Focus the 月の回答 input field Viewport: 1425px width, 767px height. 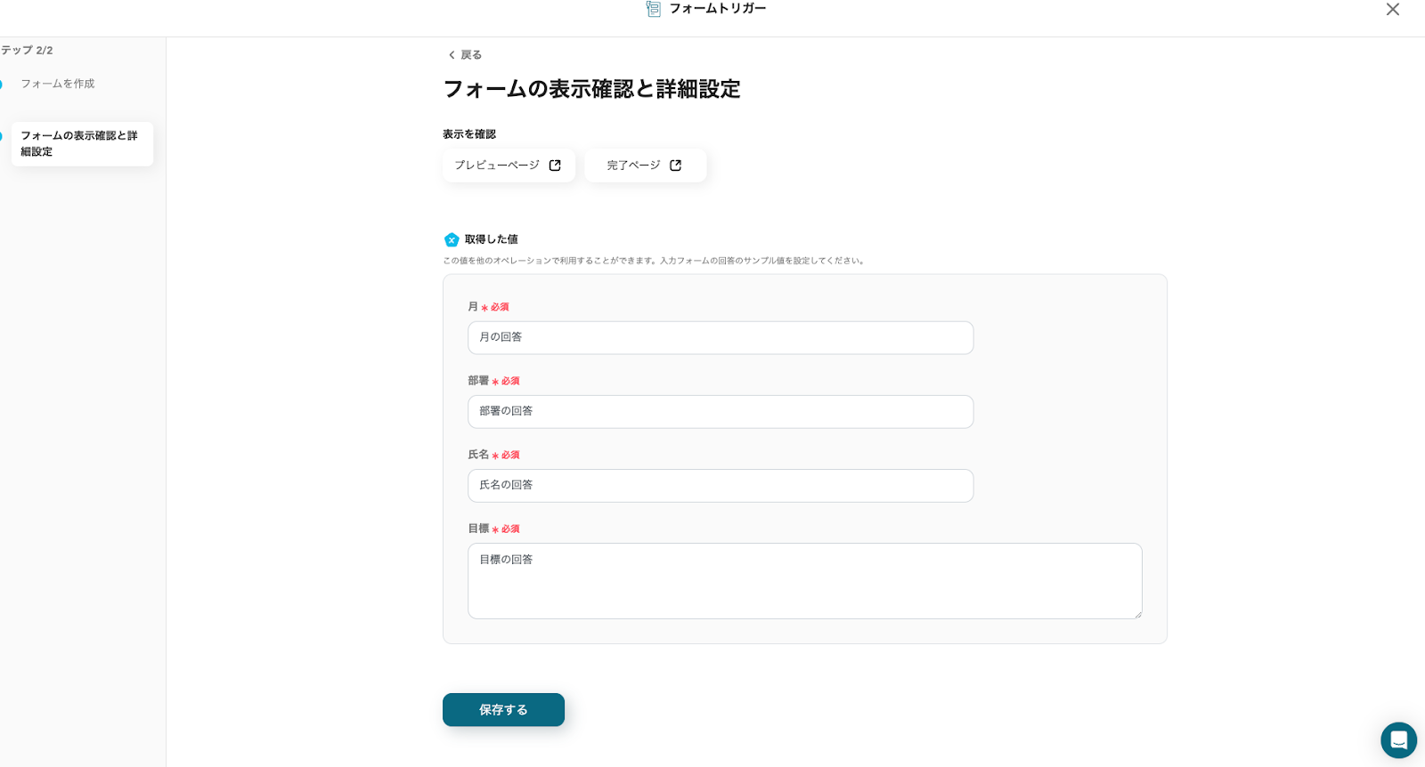[720, 338]
